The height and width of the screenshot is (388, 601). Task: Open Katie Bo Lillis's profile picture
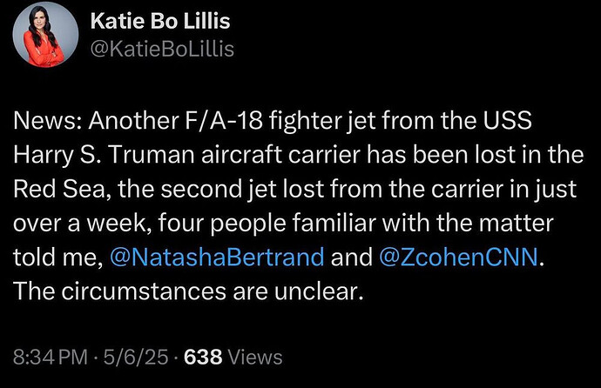(x=45, y=35)
